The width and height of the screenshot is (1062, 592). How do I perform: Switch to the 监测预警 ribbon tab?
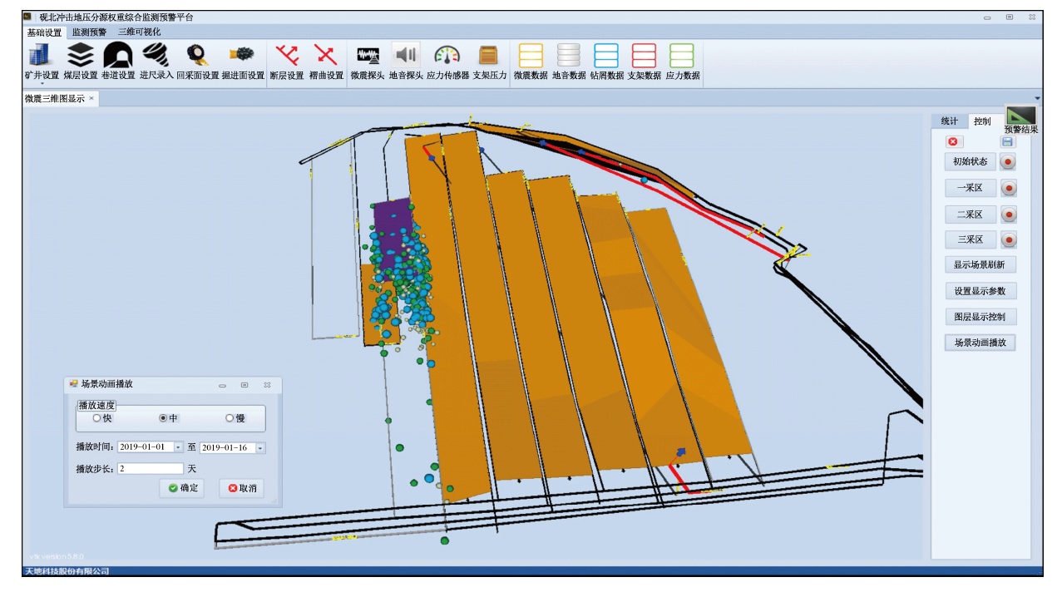[89, 32]
